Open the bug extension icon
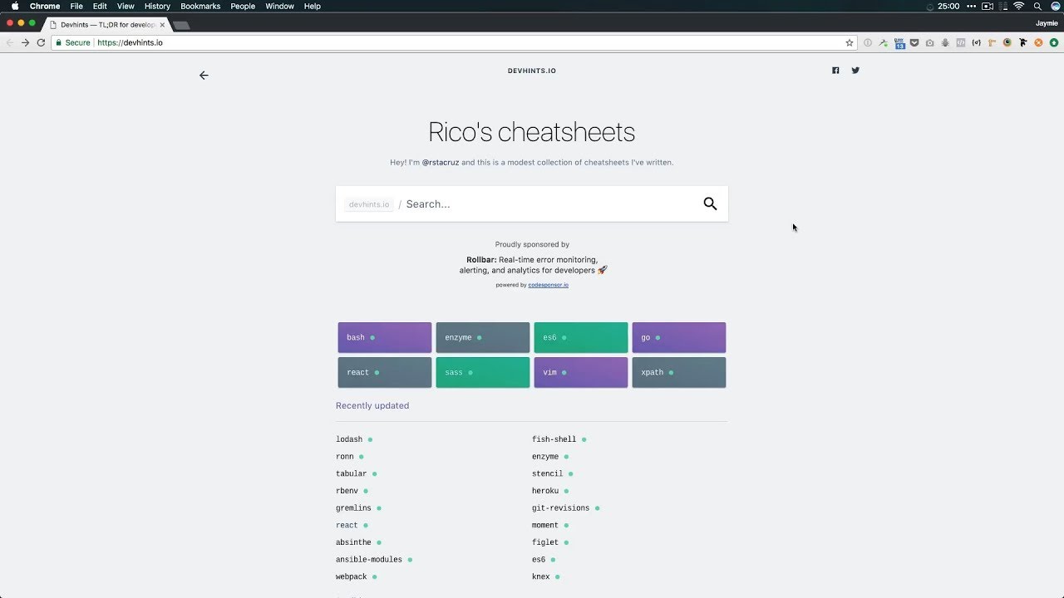1064x598 pixels. 945,42
